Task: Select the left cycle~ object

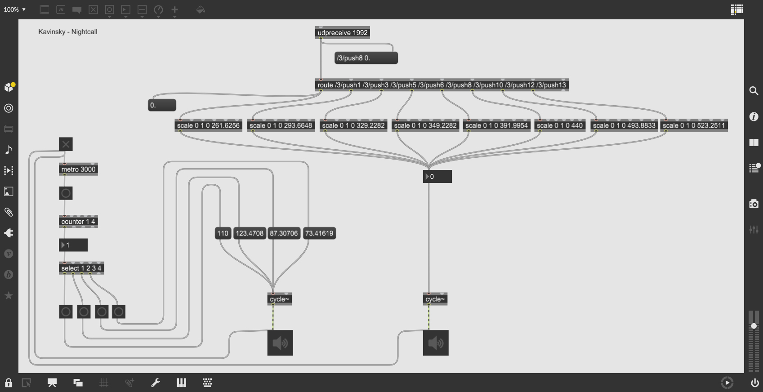Action: coord(280,299)
